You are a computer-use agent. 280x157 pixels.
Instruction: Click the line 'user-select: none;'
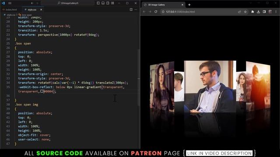tap(34, 140)
